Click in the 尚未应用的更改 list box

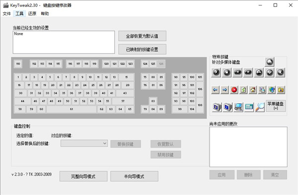click(x=248, y=147)
